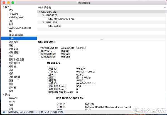
Task: Select the USB 10/100/1000 LAN tree row
Action: pos(102,19)
